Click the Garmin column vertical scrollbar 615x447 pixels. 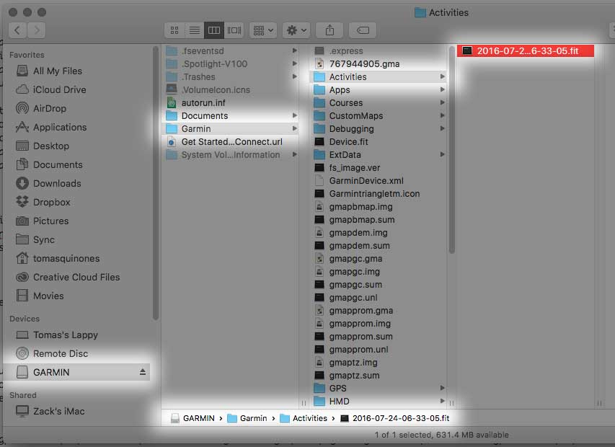452,150
